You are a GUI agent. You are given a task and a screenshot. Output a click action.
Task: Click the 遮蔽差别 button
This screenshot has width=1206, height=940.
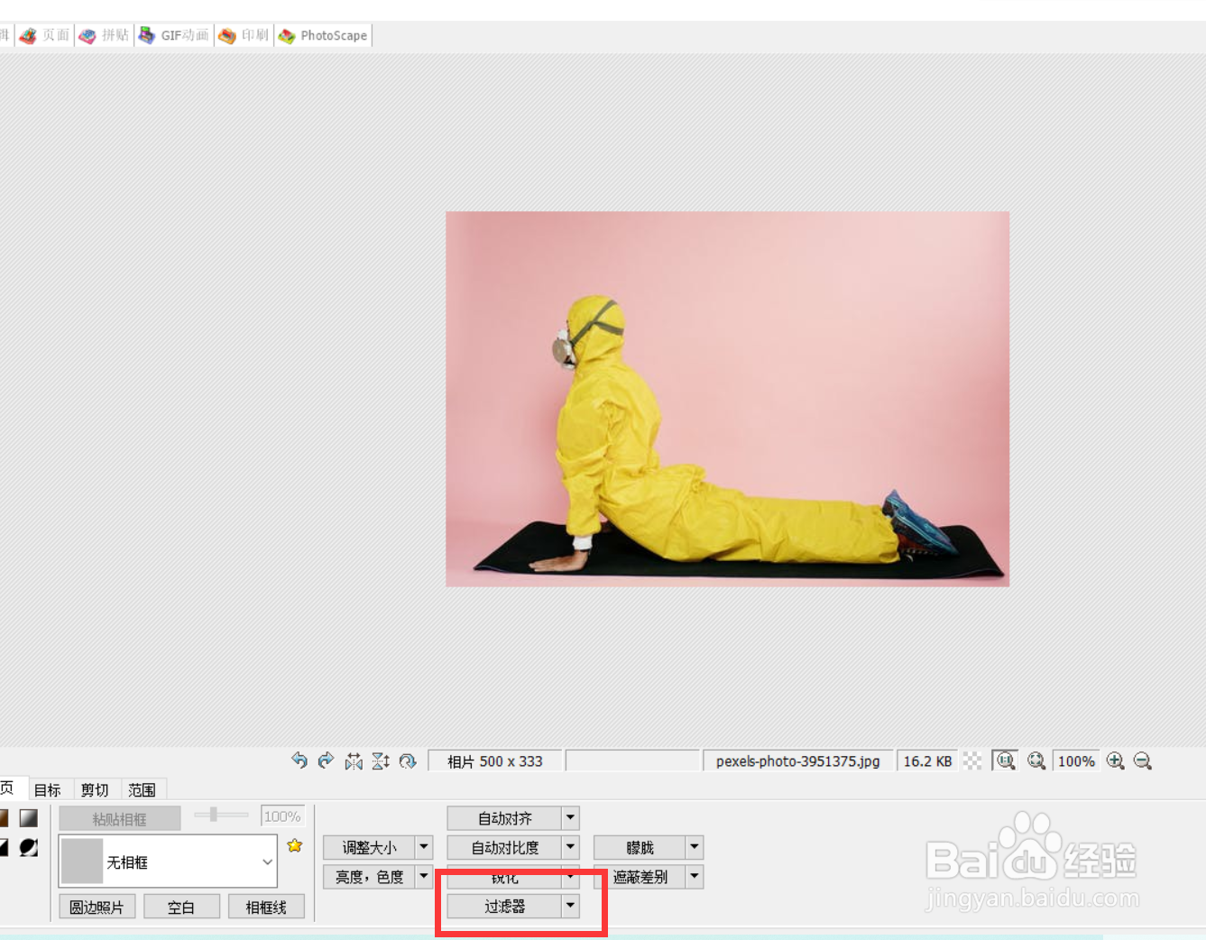click(640, 876)
